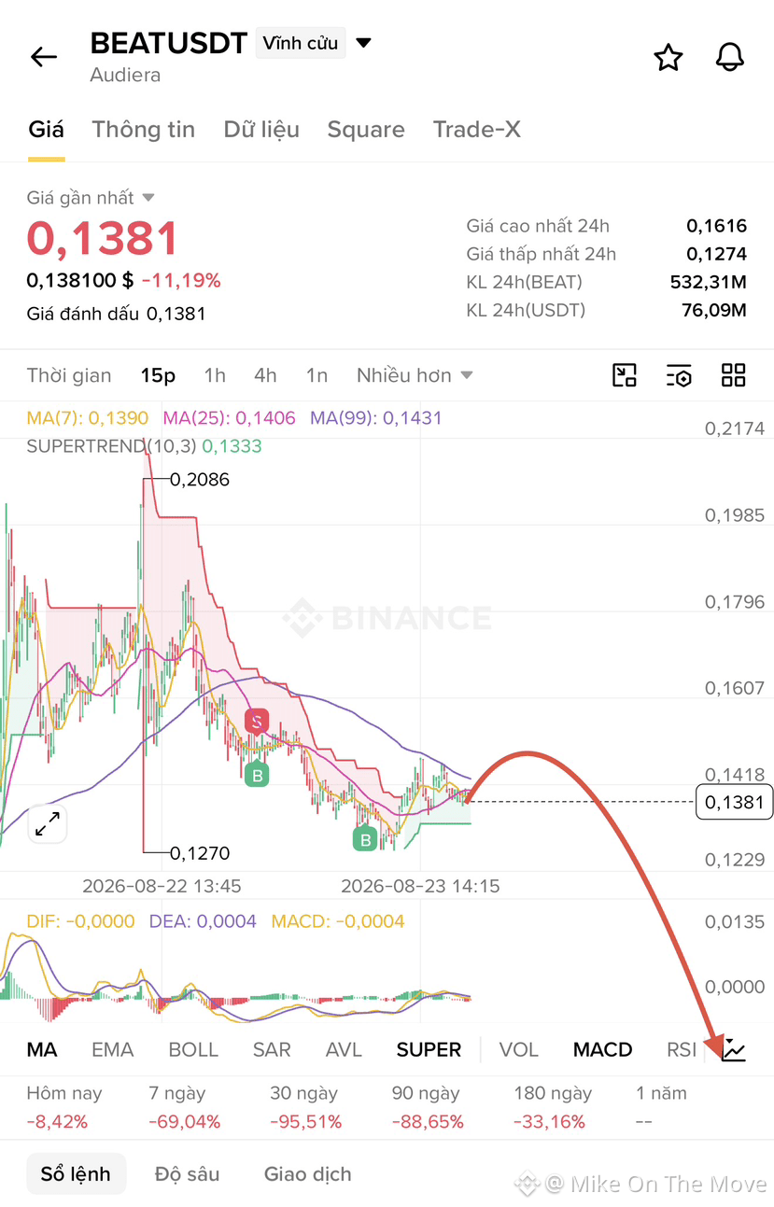
Task: Open the Trade-X tab
Action: (x=477, y=130)
